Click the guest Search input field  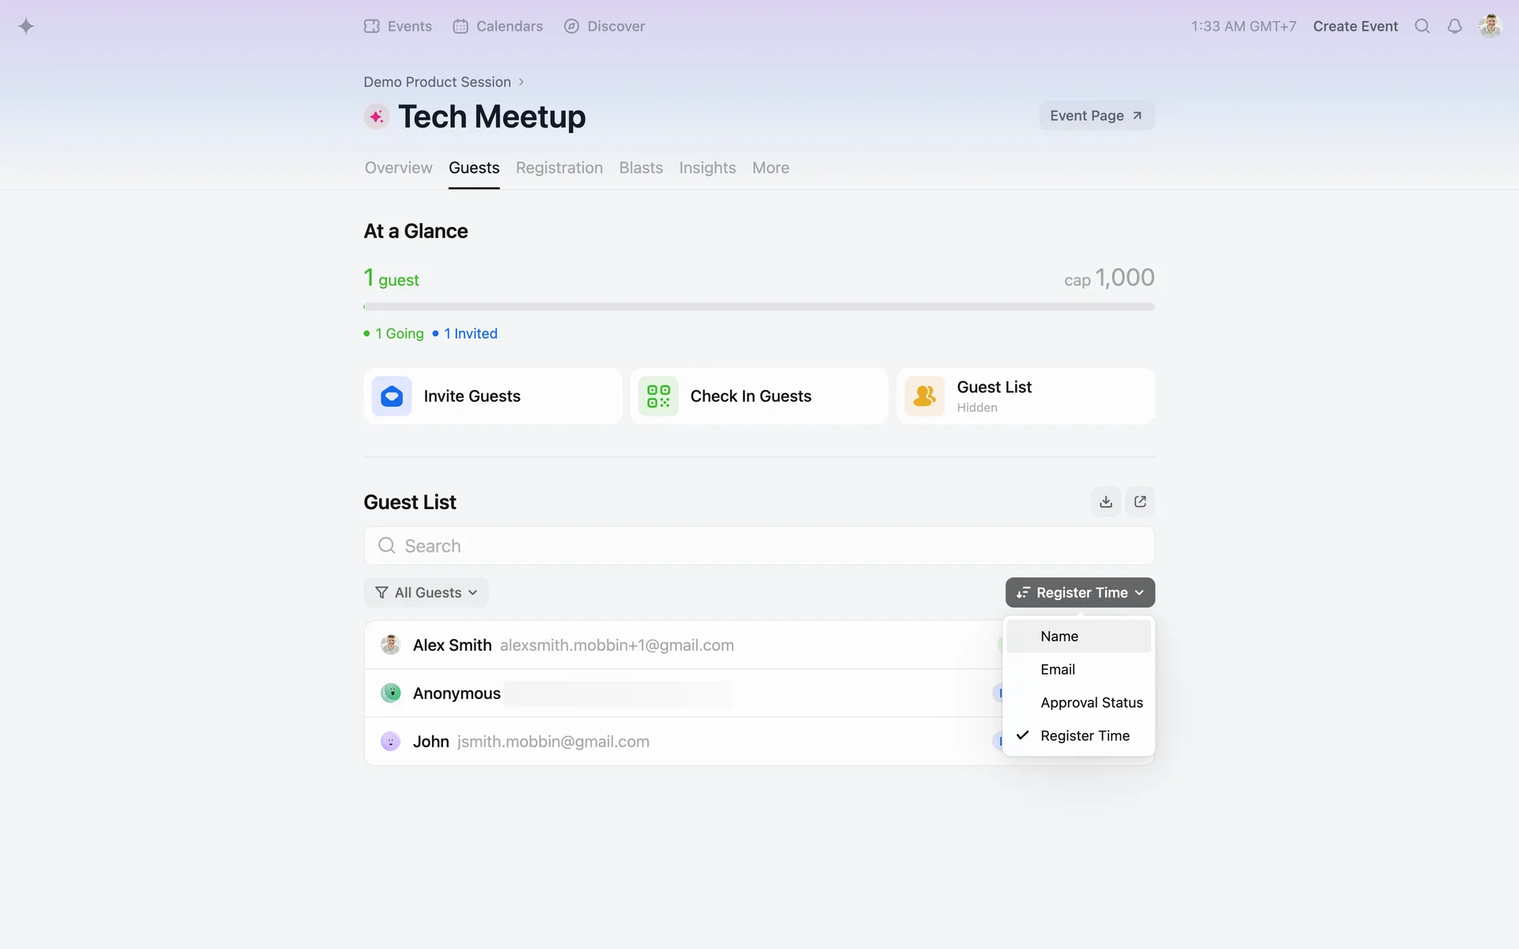759,546
